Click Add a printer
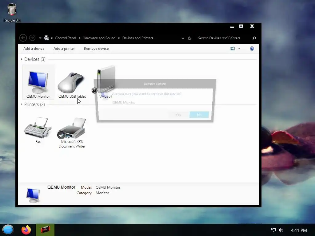 tap(64, 49)
